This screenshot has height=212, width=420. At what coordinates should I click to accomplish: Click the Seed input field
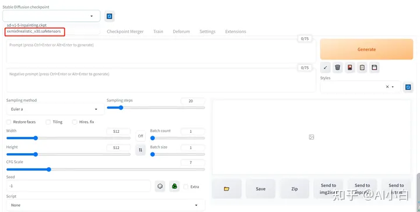tap(79, 186)
